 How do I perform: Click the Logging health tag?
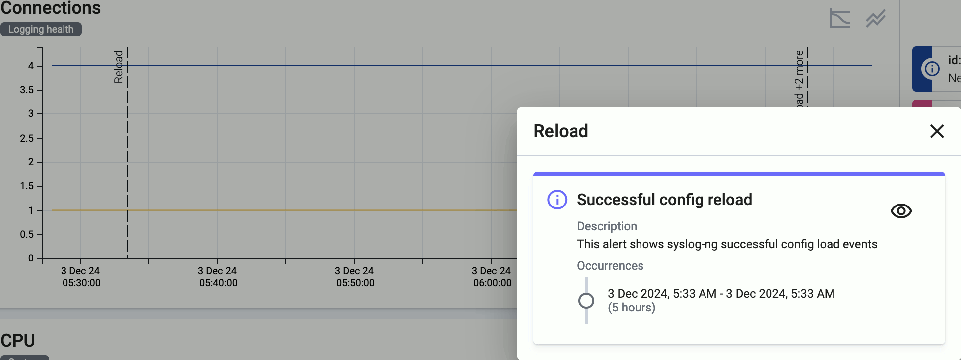41,29
